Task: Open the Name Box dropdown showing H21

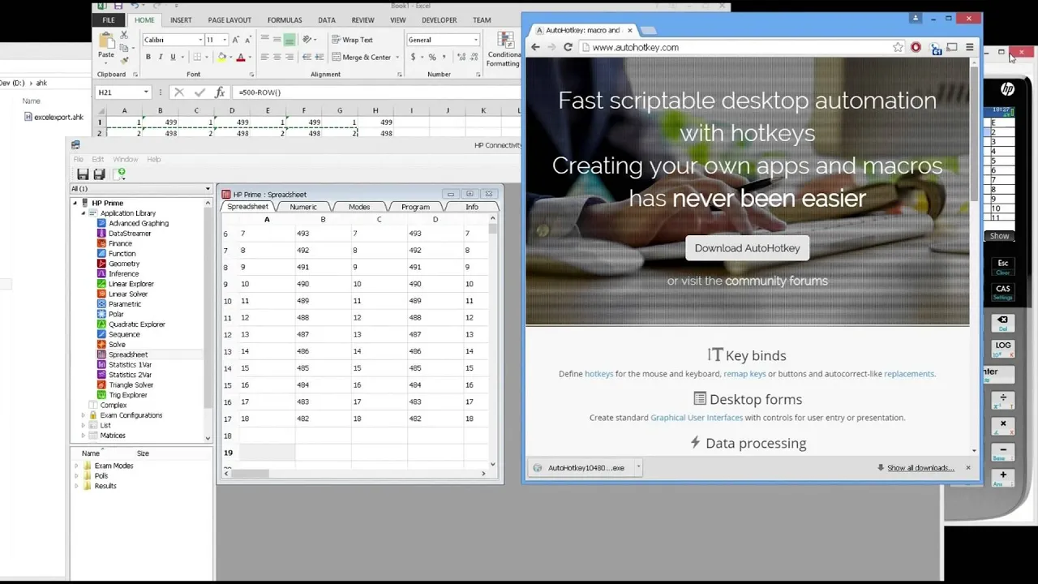Action: [x=146, y=92]
